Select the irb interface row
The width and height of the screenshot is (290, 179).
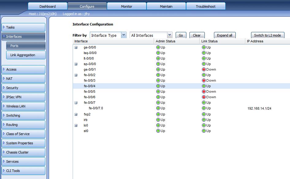pyautogui.click(x=181, y=120)
